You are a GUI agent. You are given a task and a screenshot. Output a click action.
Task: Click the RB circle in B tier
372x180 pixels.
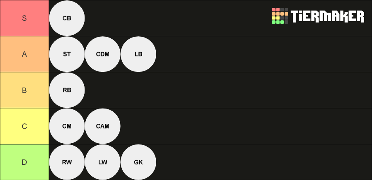[x=67, y=90]
